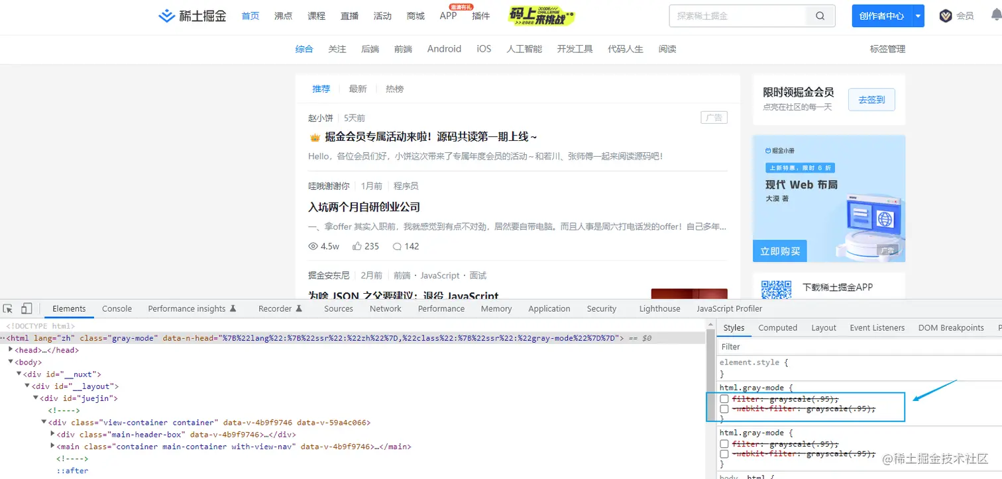Click the thumbs-up icon beside 235
This screenshot has width=1002, height=479.
(x=357, y=246)
